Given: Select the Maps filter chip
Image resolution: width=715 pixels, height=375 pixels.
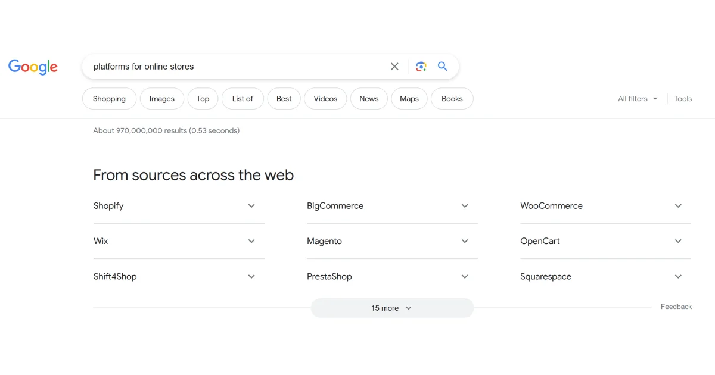Looking at the screenshot, I should (409, 99).
